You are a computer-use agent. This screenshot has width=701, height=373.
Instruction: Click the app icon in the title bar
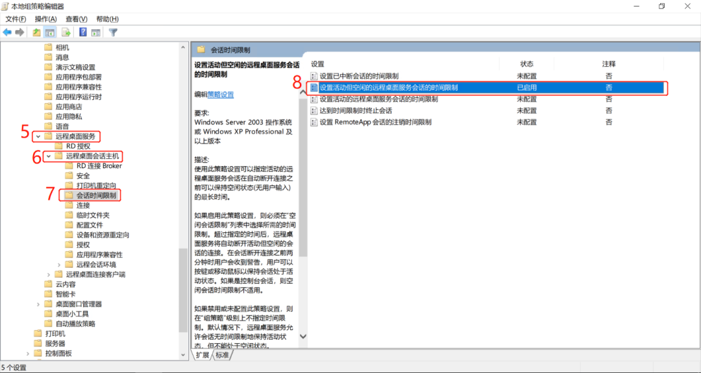point(5,6)
